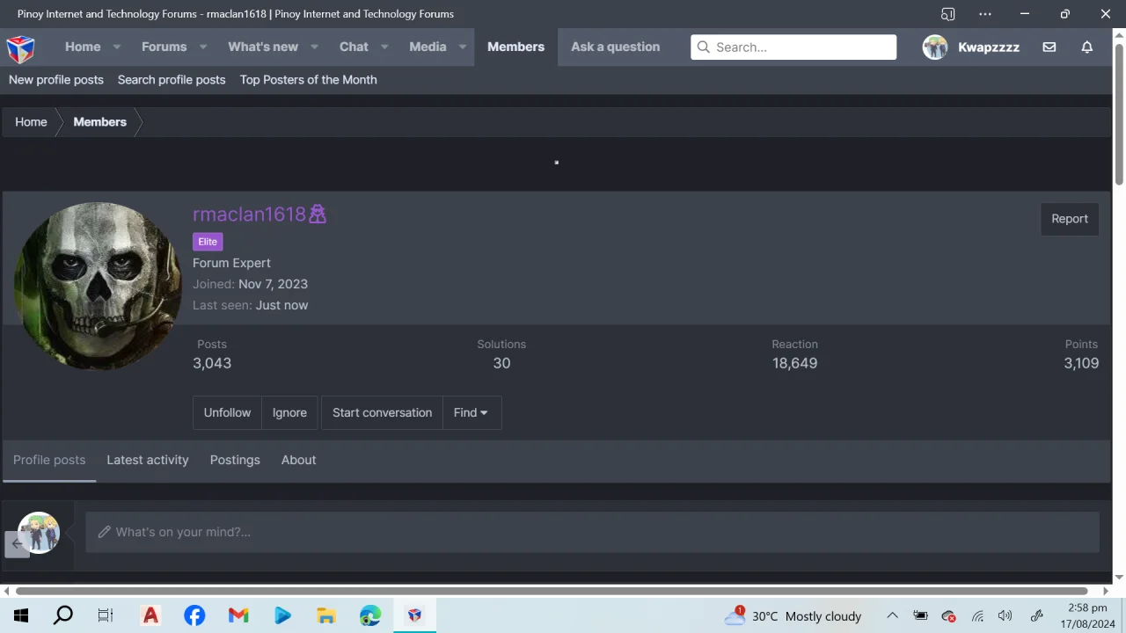Open Microsoft Edge from taskbar

pyautogui.click(x=370, y=616)
